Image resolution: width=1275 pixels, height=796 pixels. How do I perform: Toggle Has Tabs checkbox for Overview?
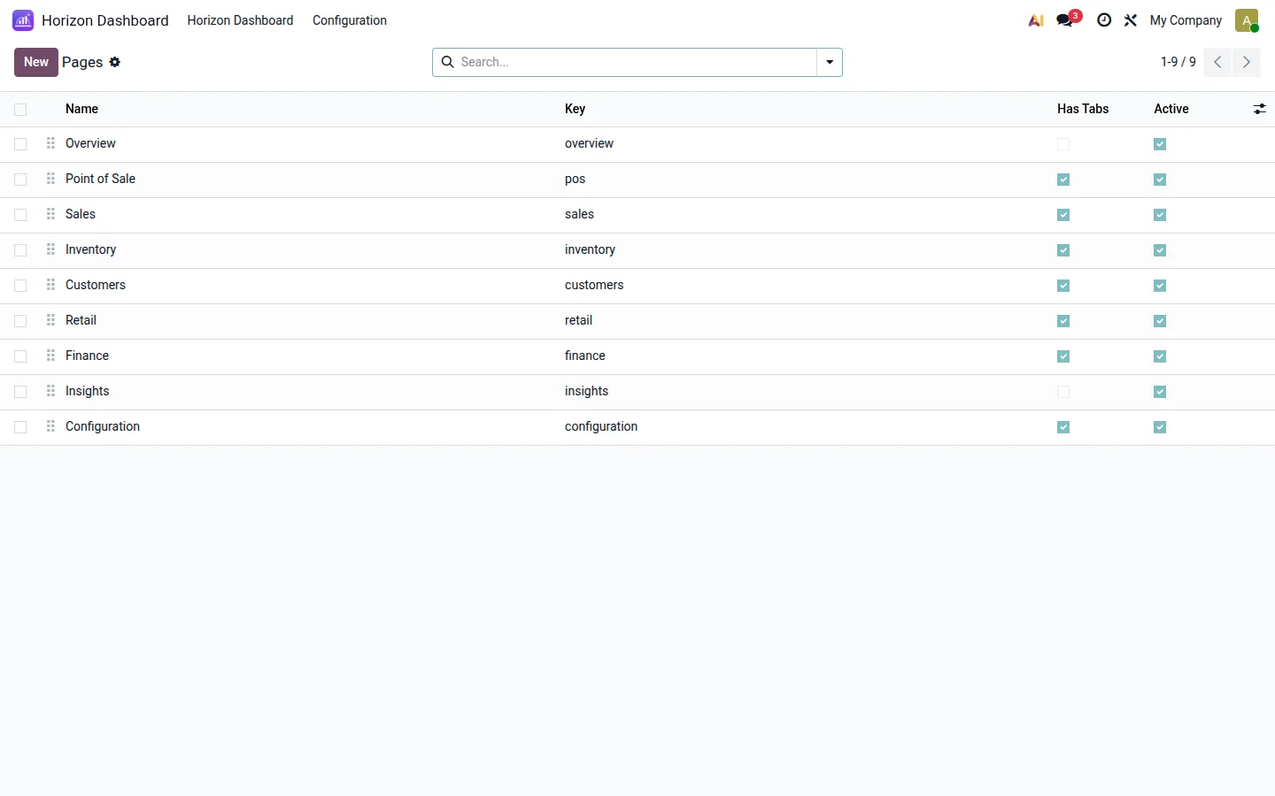tap(1063, 144)
